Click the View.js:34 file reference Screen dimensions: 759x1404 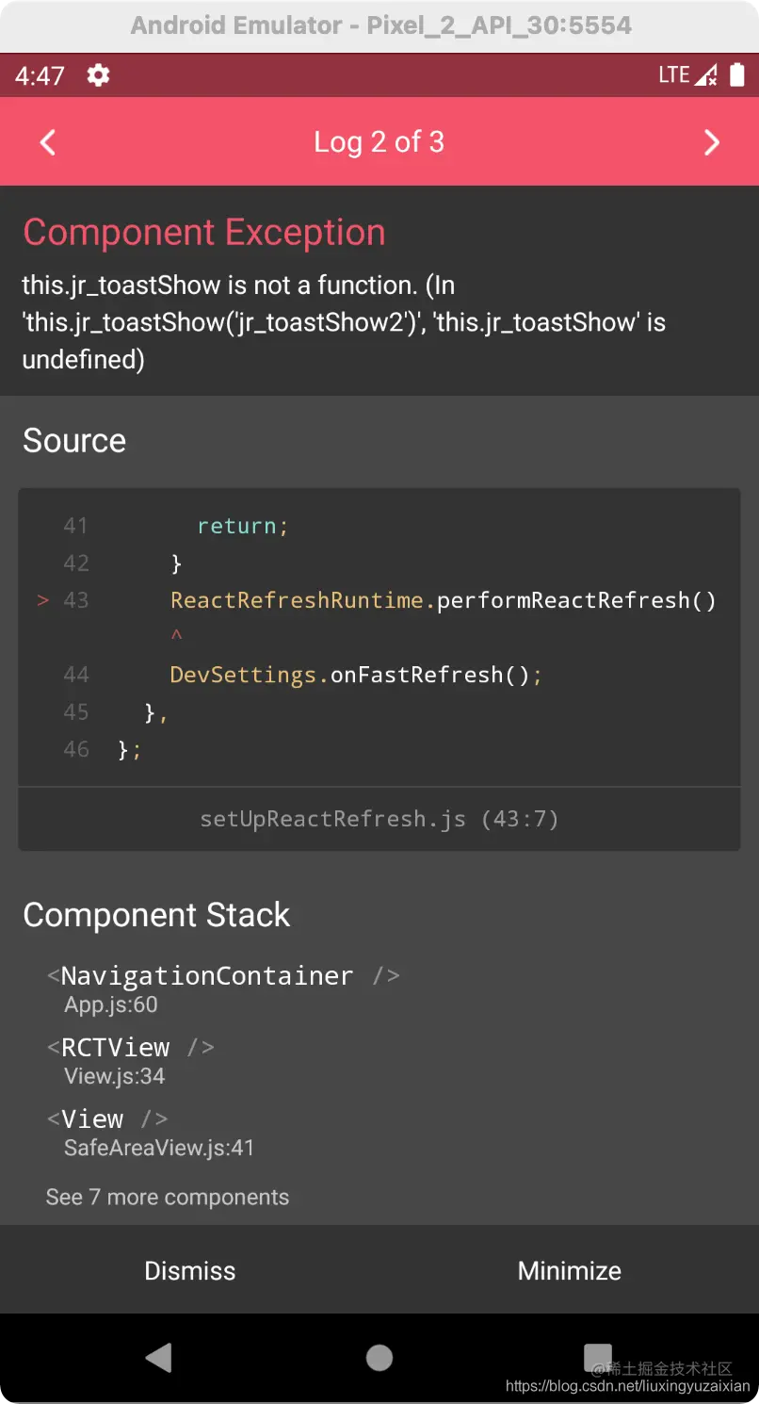coord(115,1076)
